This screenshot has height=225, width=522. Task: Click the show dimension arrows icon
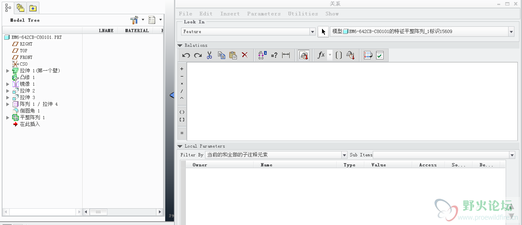point(286,55)
